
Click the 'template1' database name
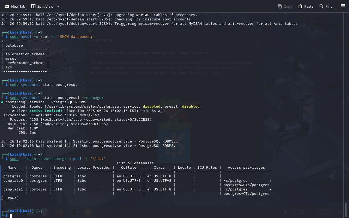tap(13, 189)
